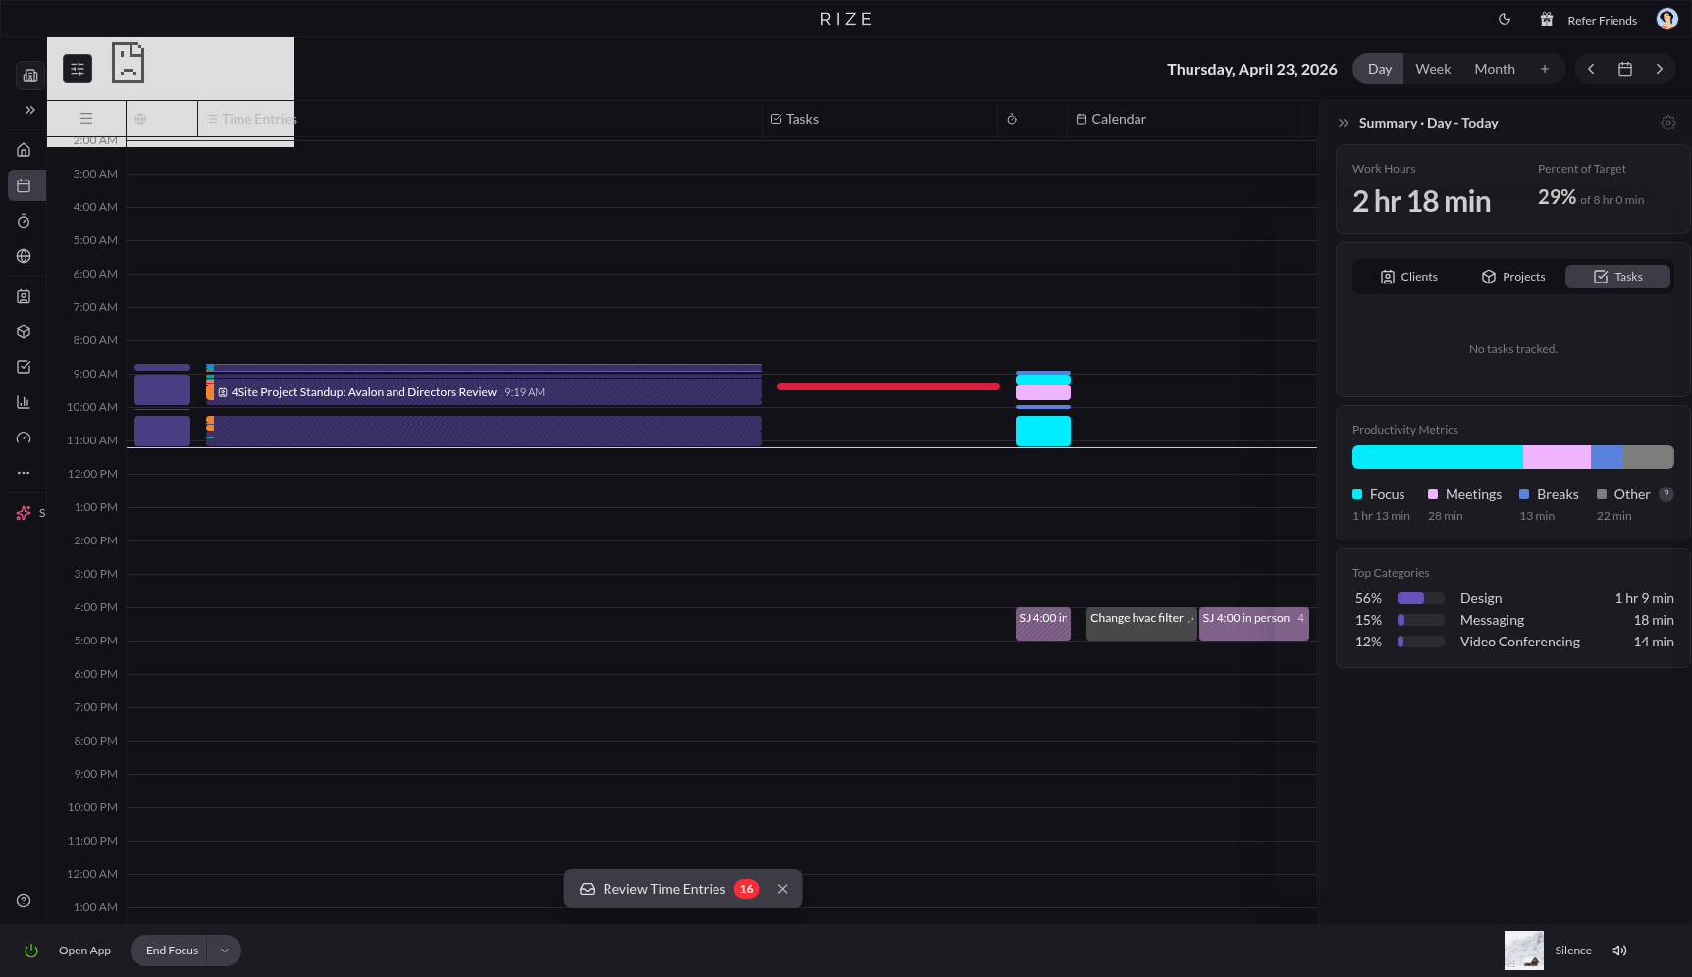Viewport: 1692px width, 977px height.
Task: Click the Review Time Entries button
Action: pos(664,889)
